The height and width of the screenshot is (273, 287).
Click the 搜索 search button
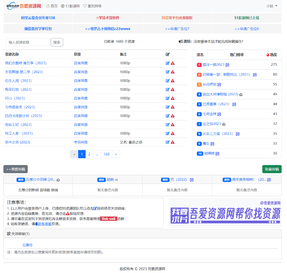[57, 42]
